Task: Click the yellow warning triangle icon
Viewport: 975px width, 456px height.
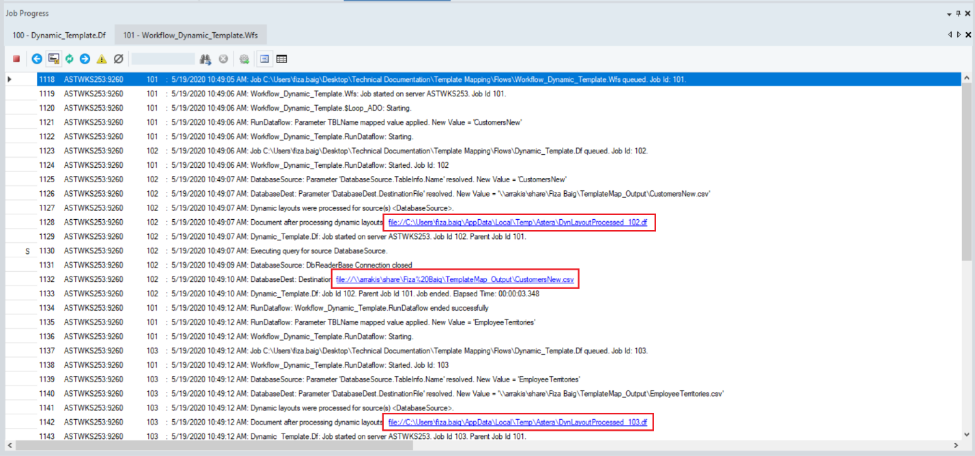Action: (102, 59)
